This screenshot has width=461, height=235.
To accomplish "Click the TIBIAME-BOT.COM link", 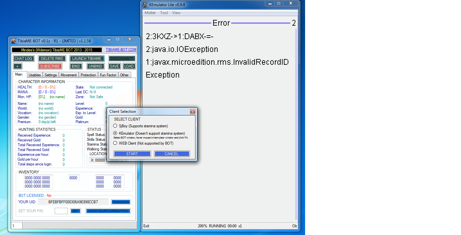I will (x=121, y=50).
